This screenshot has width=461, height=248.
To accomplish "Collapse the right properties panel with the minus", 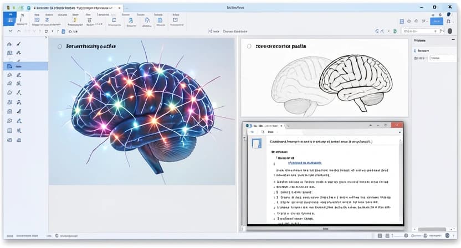I will coord(453,40).
